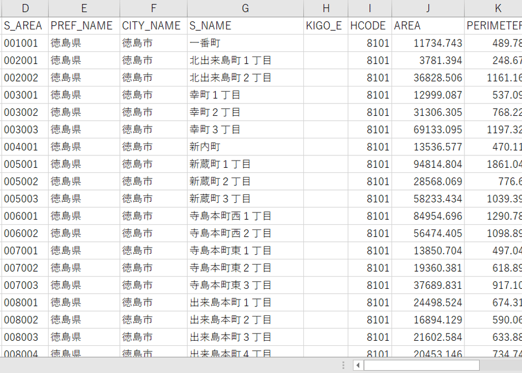Click AREA value 19360.381
This screenshot has height=373, width=522.
[x=428, y=268]
